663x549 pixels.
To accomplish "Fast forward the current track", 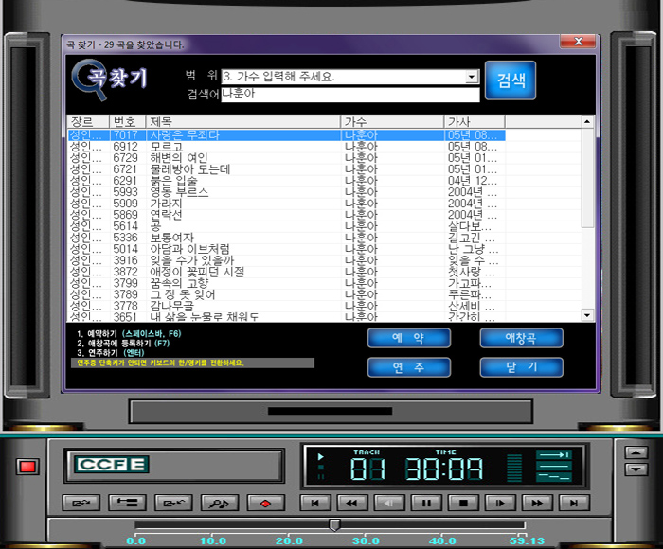I will tap(537, 503).
